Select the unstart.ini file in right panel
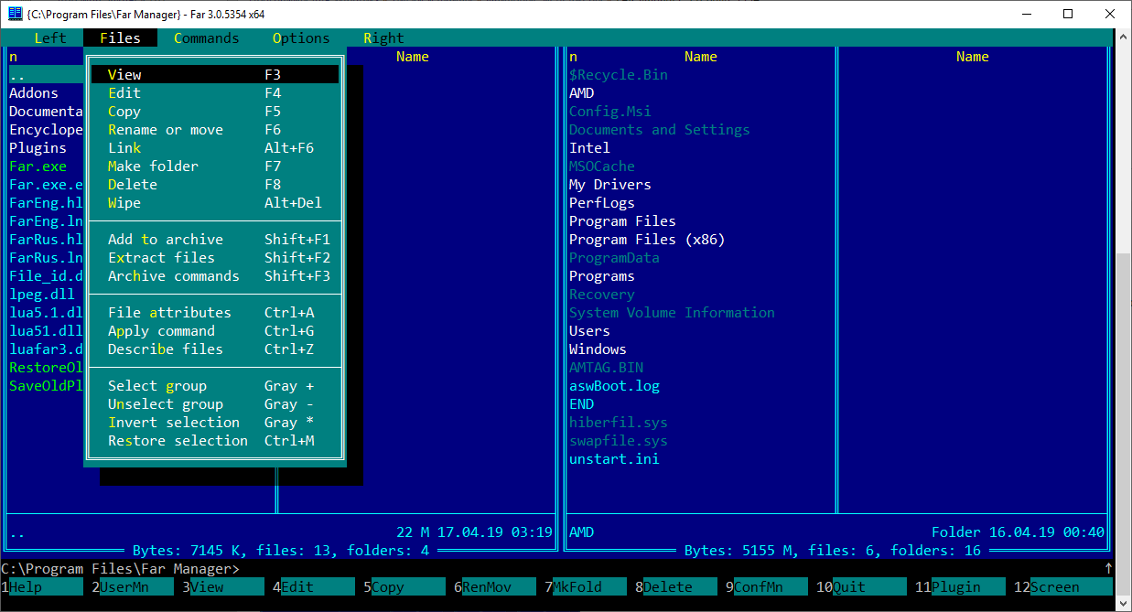 [613, 459]
